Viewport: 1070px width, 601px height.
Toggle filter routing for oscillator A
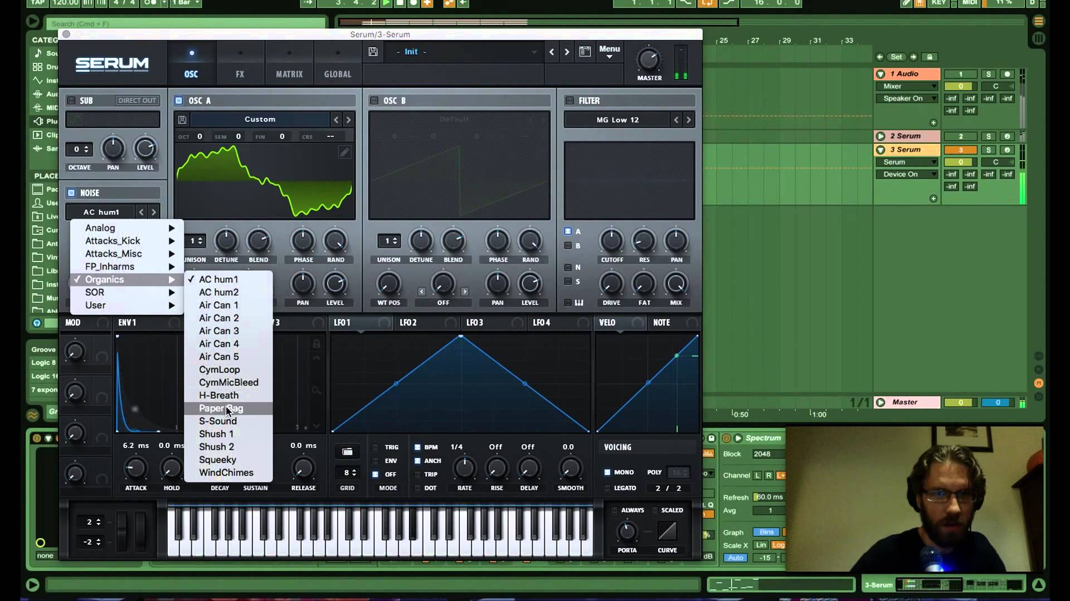(568, 231)
